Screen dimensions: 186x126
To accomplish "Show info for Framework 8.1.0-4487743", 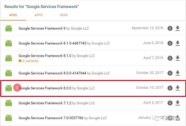I will 170,43.
